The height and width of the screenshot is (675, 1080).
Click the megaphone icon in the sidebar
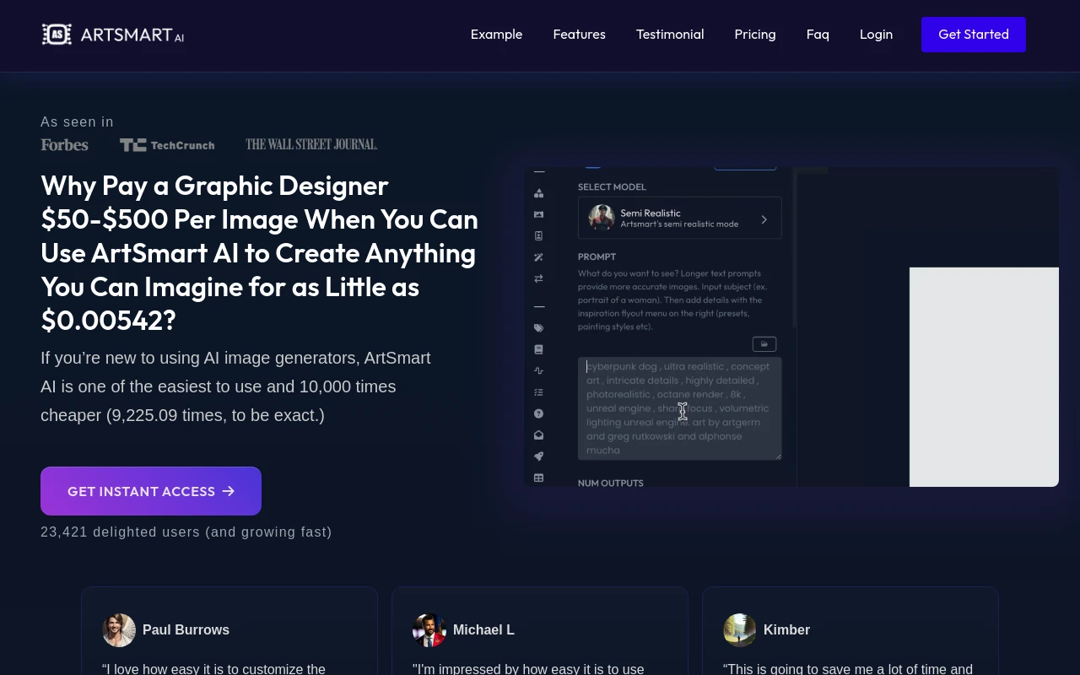(538, 456)
